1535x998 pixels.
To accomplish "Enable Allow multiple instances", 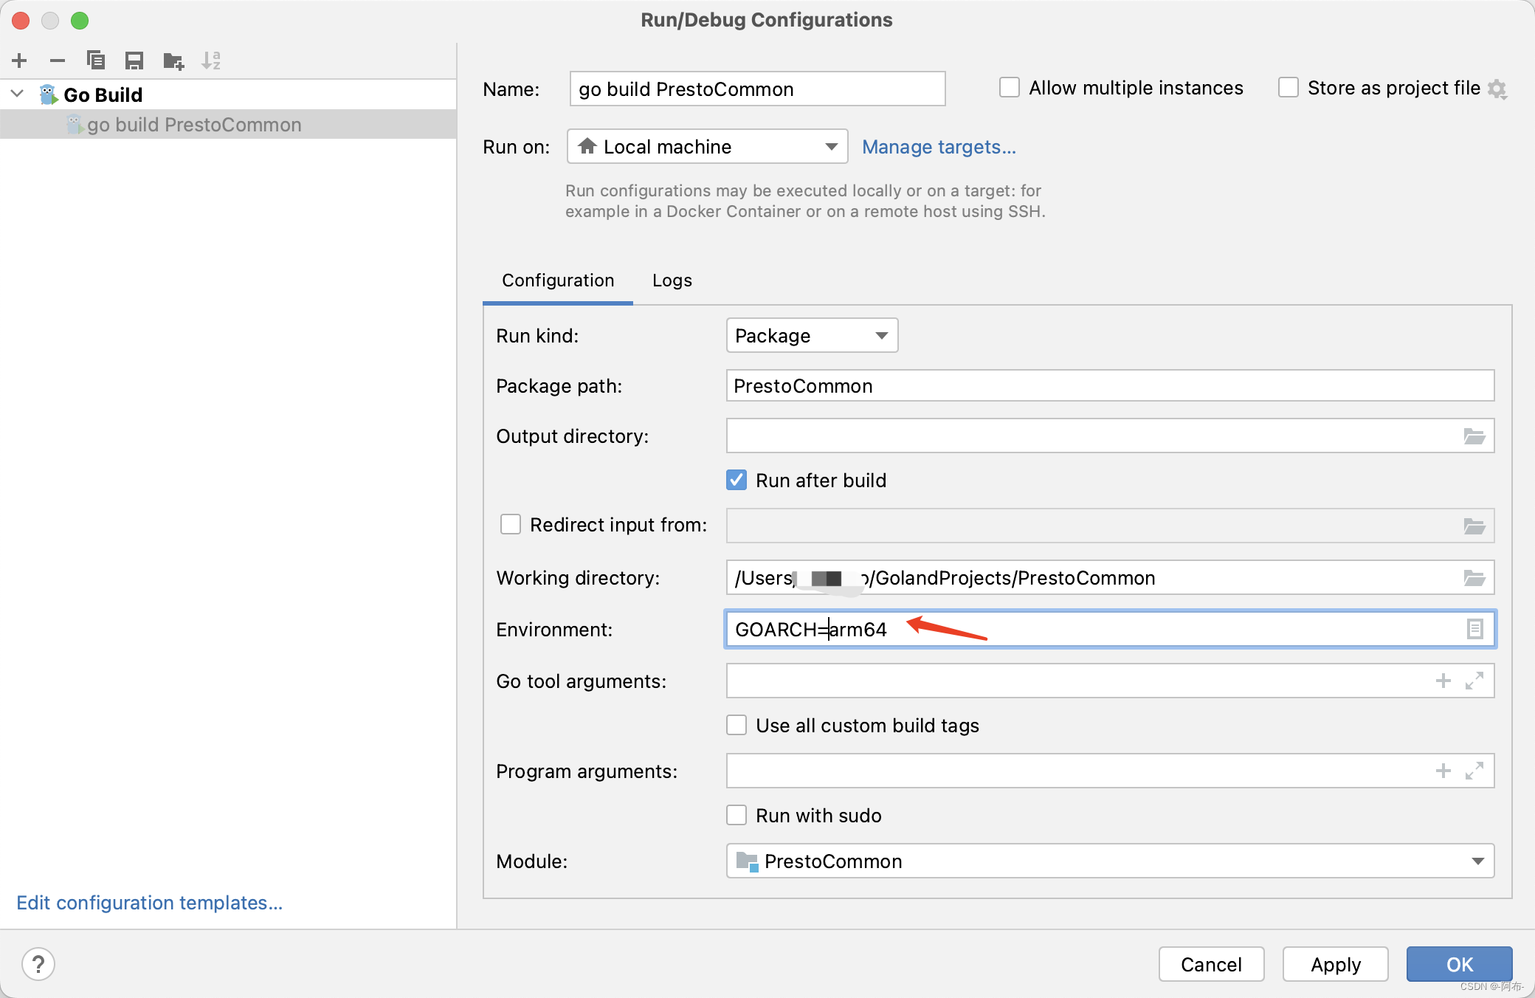I will coord(1009,87).
